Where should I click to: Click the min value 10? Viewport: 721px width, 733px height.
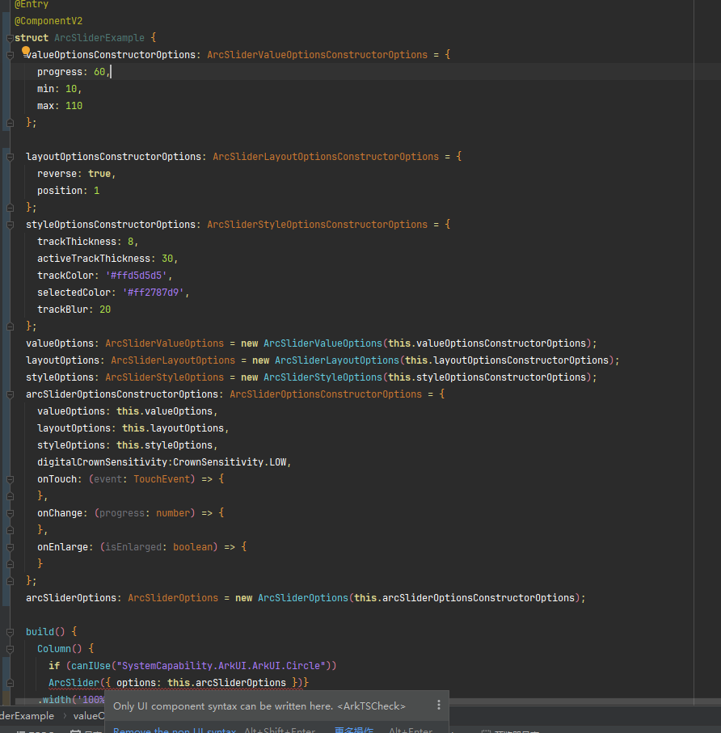coord(71,89)
